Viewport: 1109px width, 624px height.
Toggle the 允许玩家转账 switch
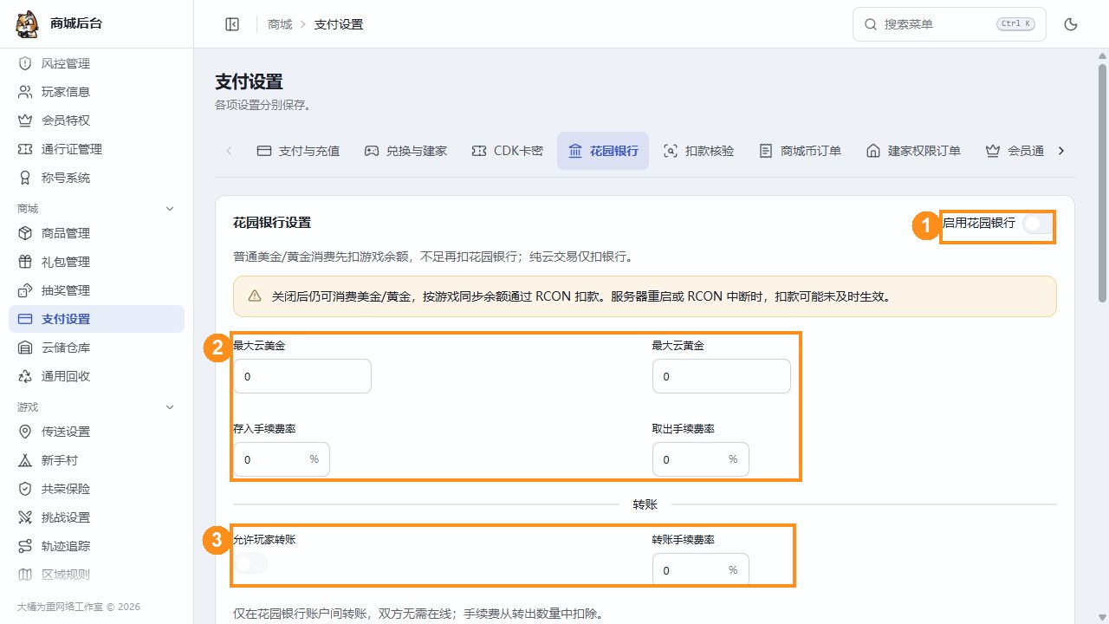click(x=250, y=563)
